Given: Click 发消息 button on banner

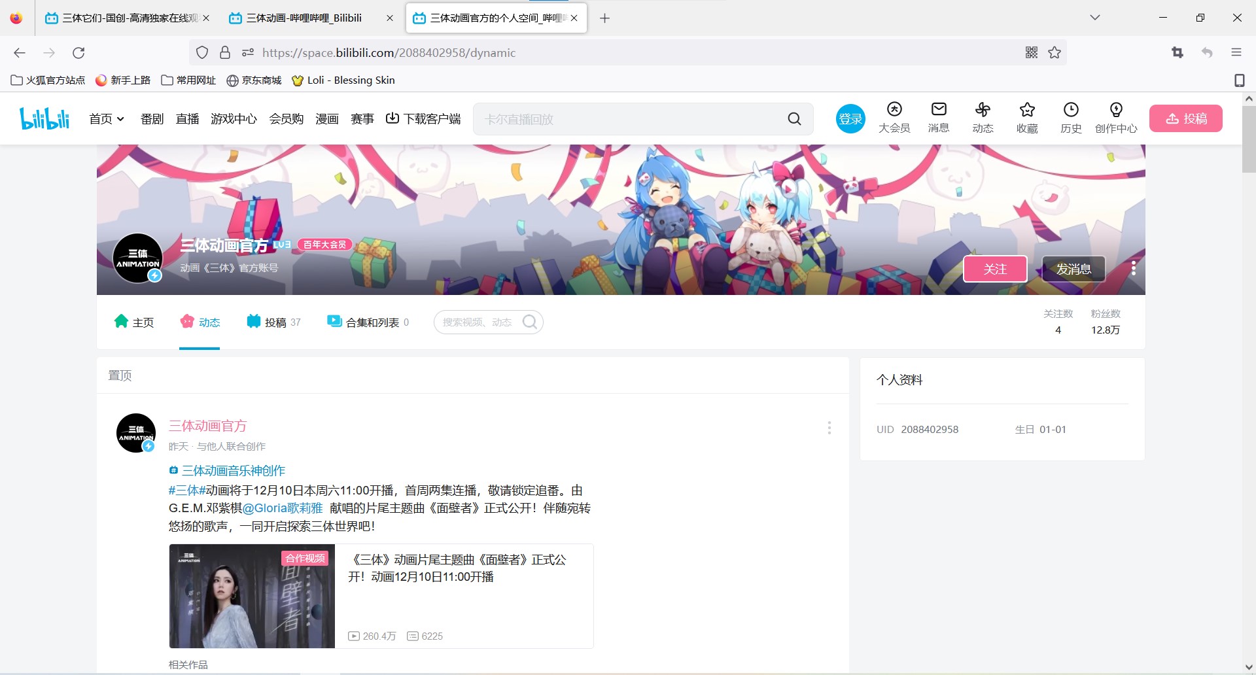Looking at the screenshot, I should [x=1073, y=269].
